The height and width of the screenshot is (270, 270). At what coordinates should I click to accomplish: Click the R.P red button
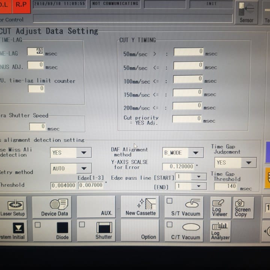(21, 6)
